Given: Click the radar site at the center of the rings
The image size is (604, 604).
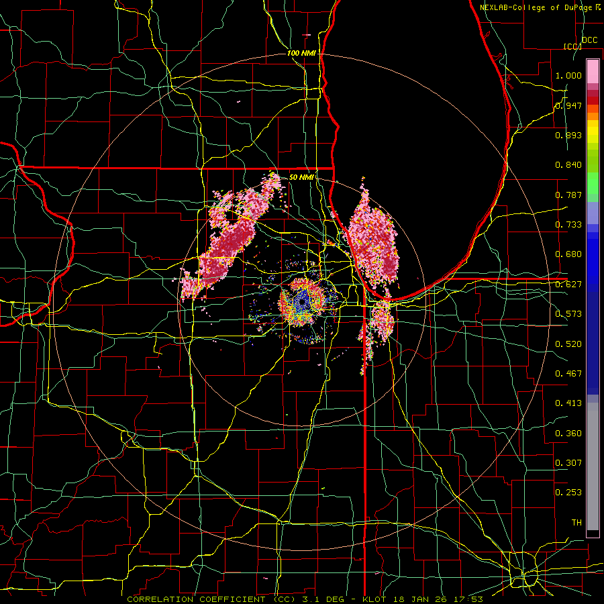Looking at the screenshot, I should (303, 303).
